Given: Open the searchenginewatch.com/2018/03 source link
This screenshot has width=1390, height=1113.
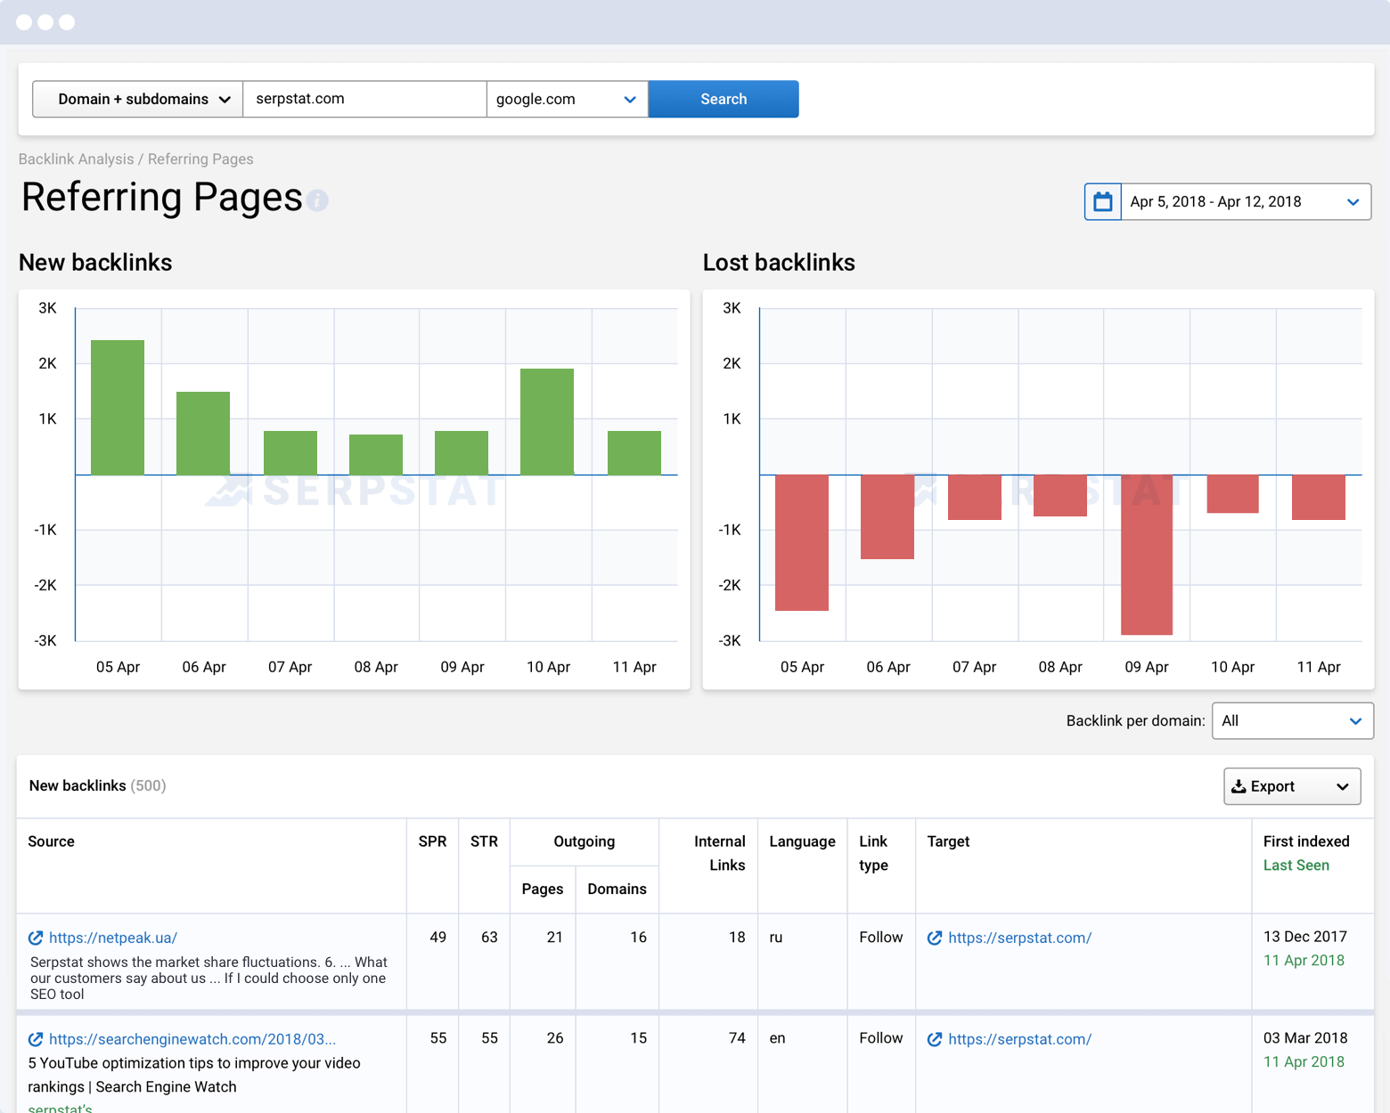Looking at the screenshot, I should (192, 1039).
